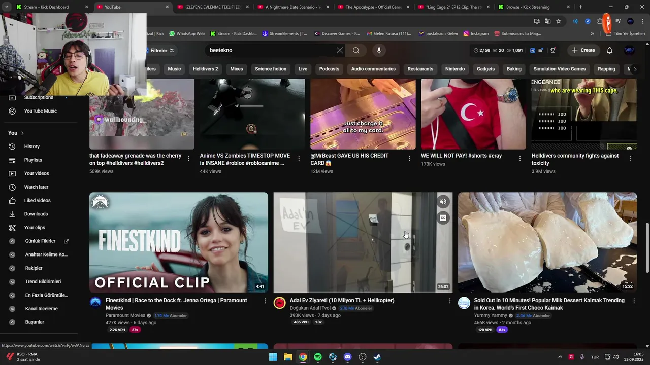Bookmark this page with star icon
Screen dimensions: 650x365
[x=559, y=21]
